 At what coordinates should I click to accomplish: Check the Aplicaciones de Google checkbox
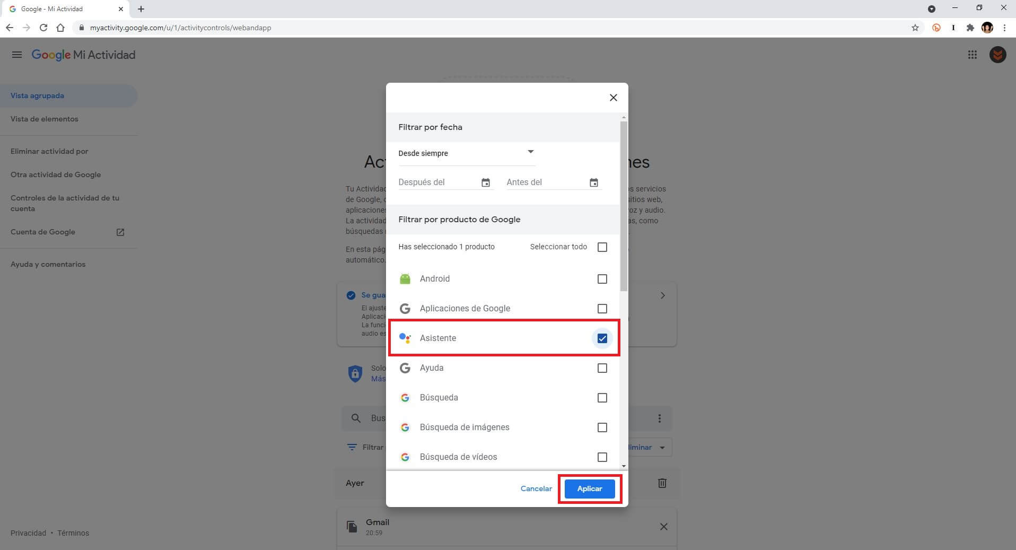pos(602,309)
